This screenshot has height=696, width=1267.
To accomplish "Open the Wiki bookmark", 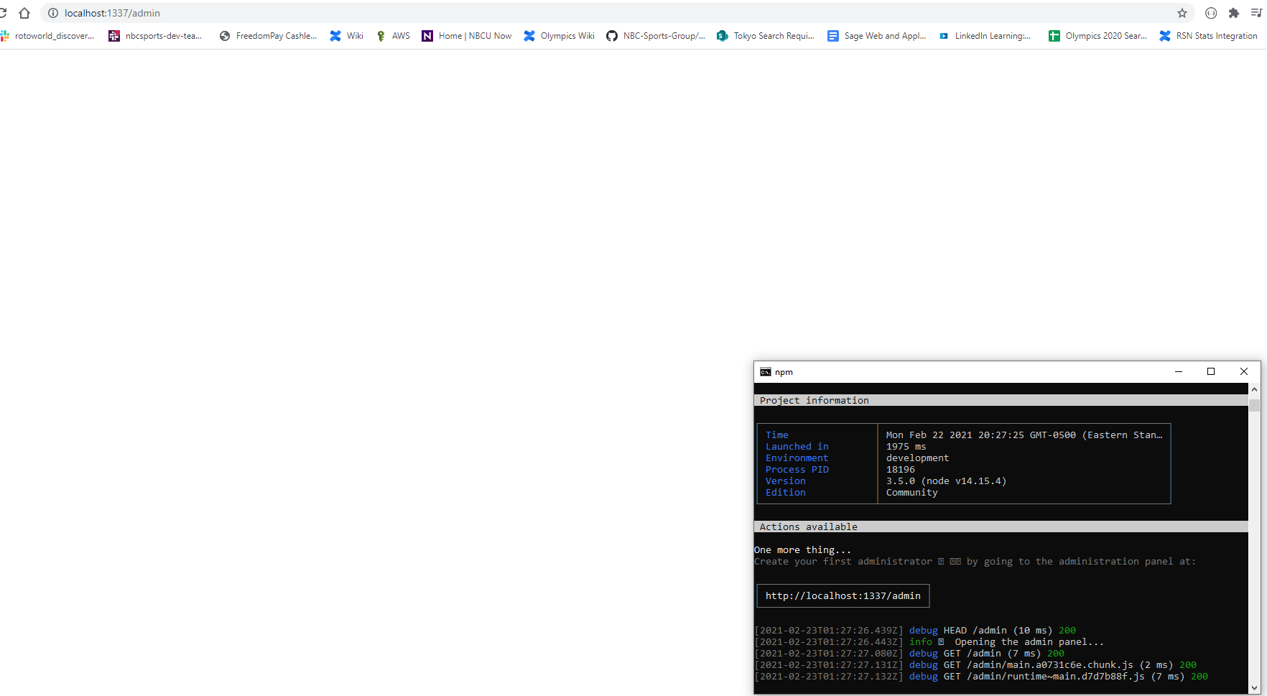I will point(347,36).
